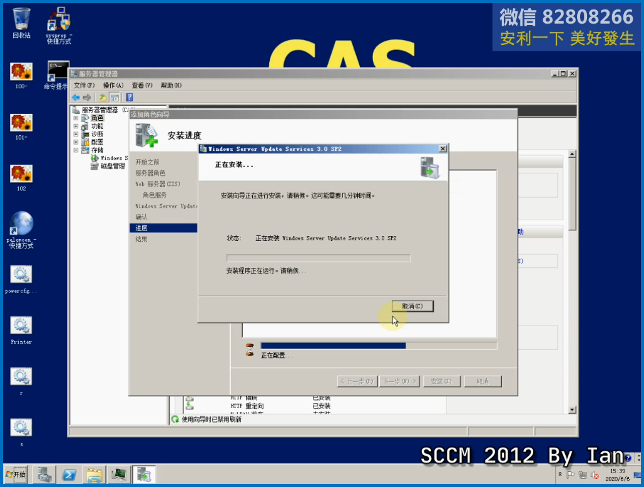Click the WSUS installation progress bar
Screen dimensions: 644x487
[x=319, y=258]
